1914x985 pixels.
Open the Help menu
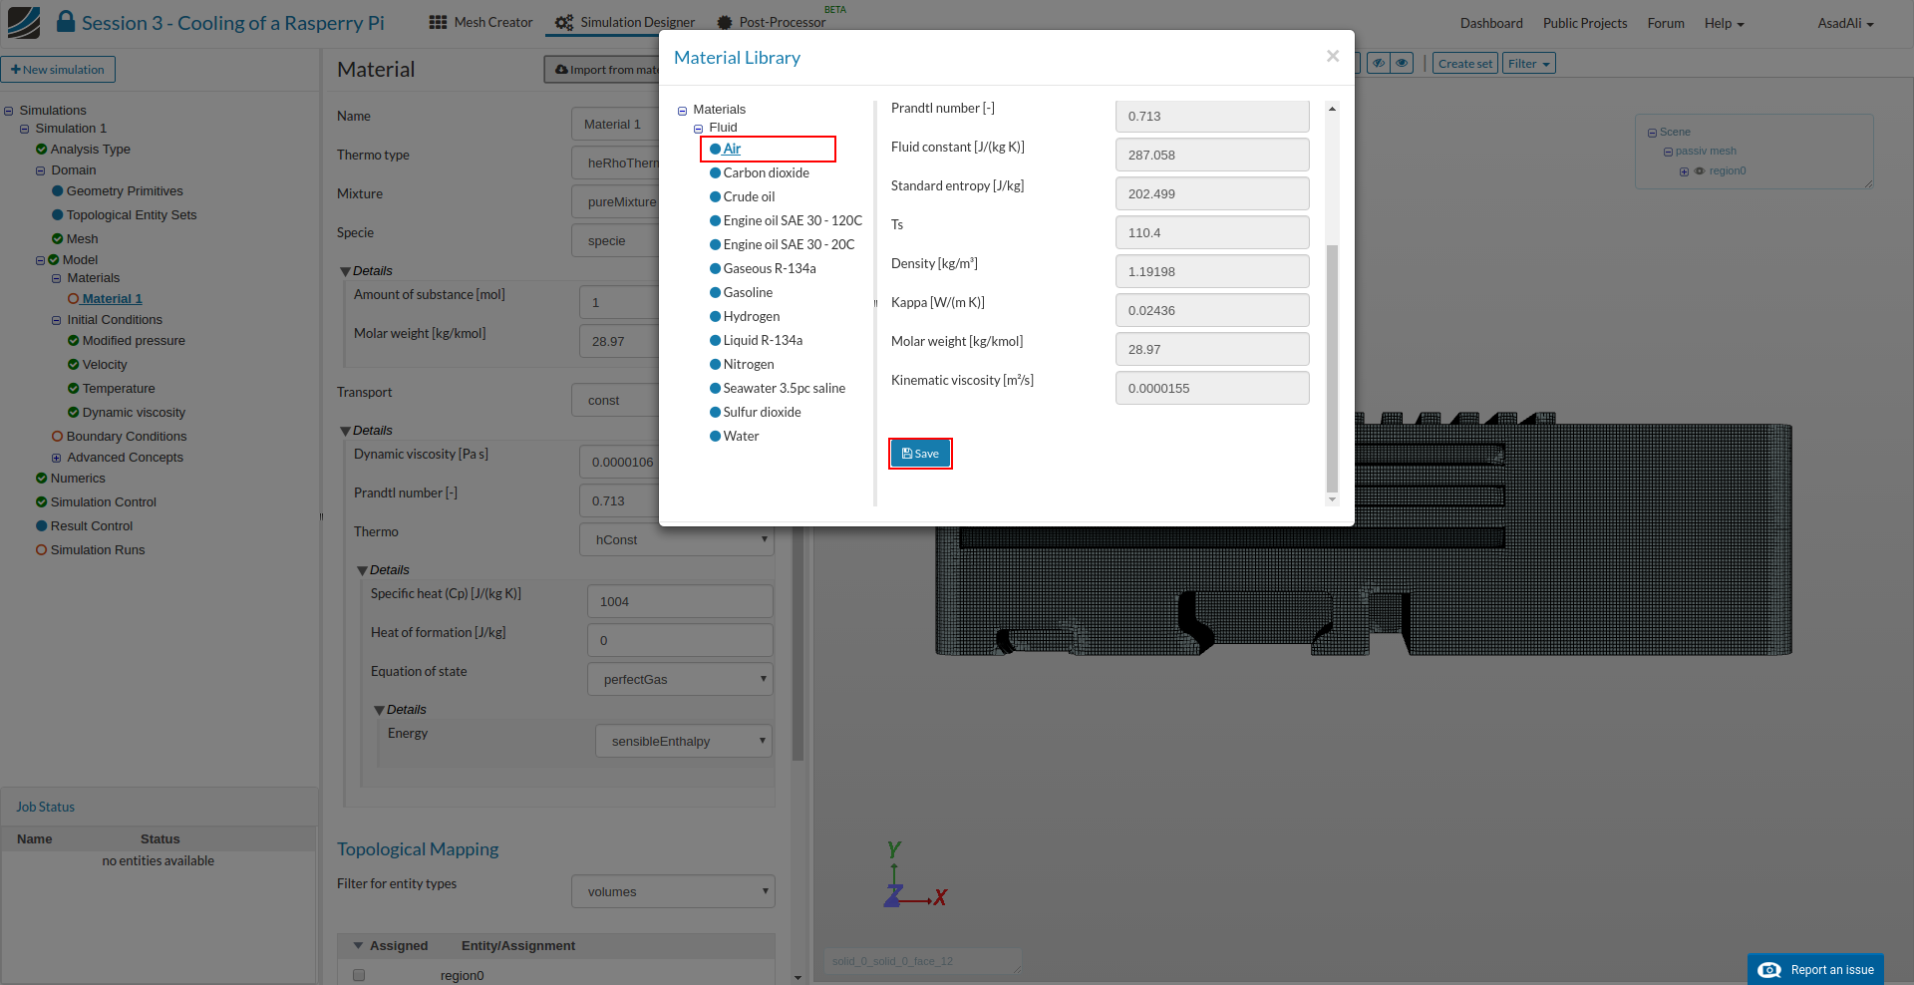point(1724,23)
